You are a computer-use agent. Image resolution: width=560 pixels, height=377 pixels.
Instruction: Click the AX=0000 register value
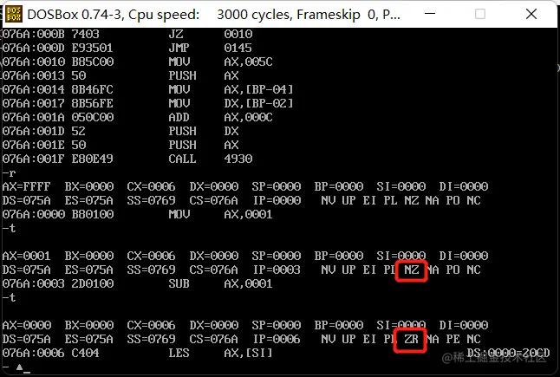pos(26,325)
